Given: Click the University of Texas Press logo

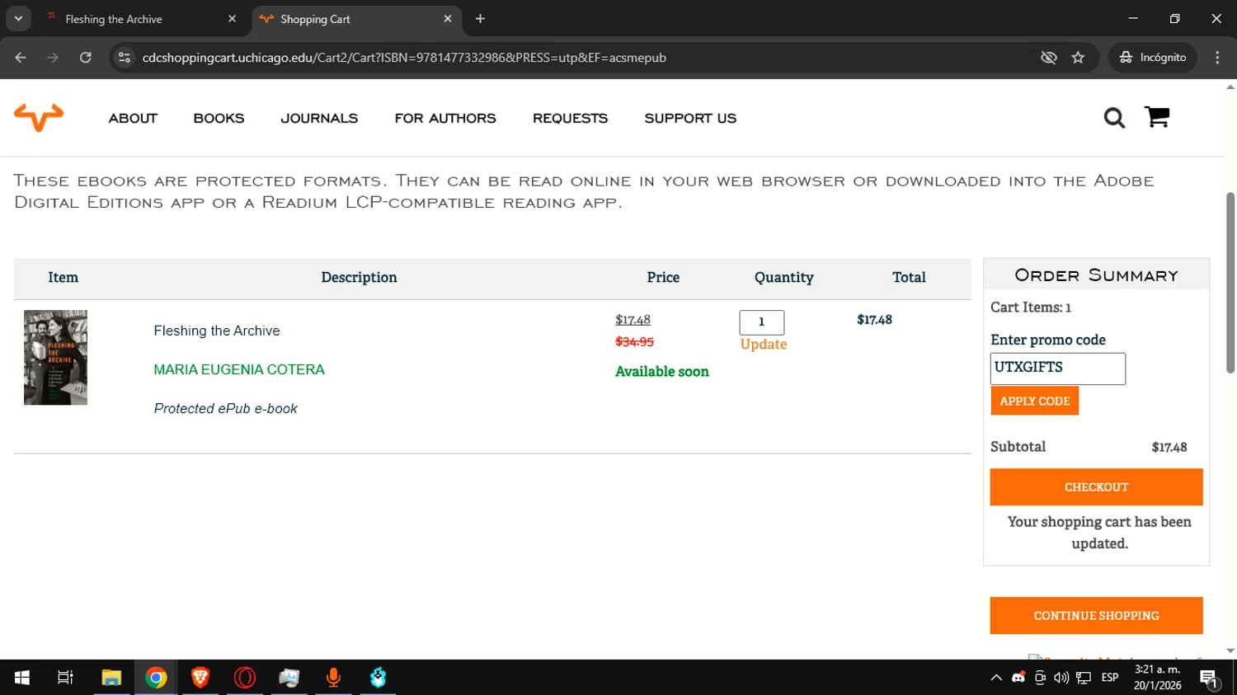Looking at the screenshot, I should (39, 117).
